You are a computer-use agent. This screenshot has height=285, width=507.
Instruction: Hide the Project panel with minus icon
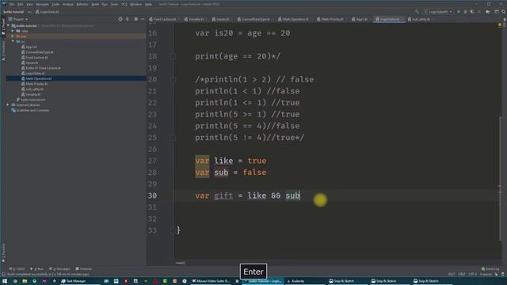click(143, 19)
